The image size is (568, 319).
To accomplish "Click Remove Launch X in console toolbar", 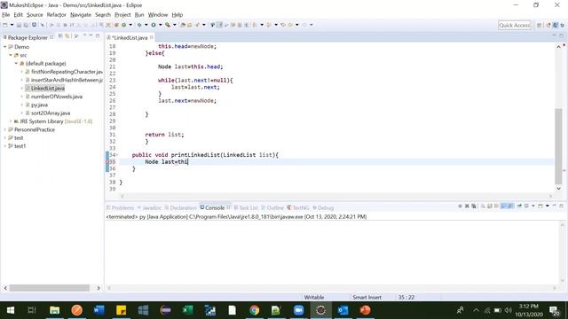I will tap(467, 206).
